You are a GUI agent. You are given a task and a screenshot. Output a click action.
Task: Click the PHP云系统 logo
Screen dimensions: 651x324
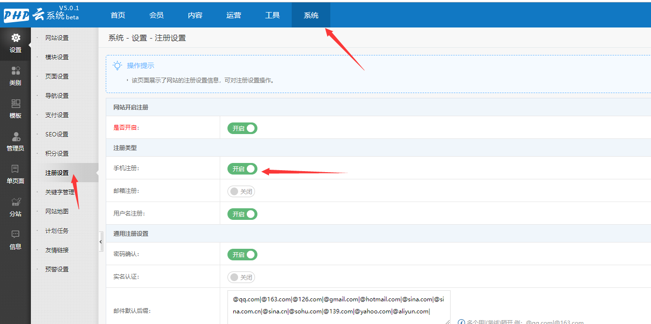click(x=41, y=14)
